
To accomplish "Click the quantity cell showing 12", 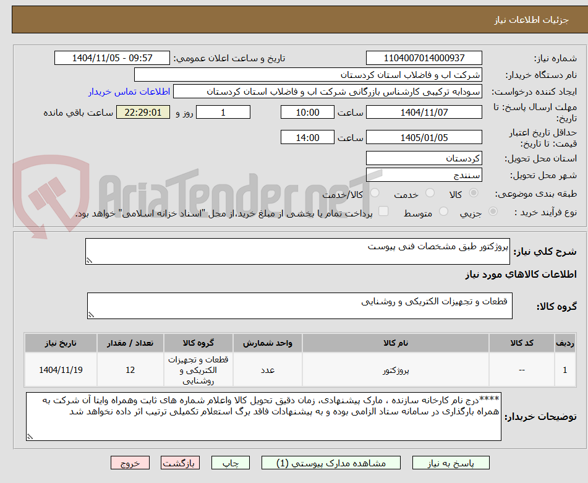I will [x=130, y=370].
